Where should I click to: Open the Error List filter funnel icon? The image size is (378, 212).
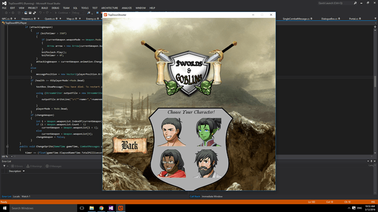(4, 166)
